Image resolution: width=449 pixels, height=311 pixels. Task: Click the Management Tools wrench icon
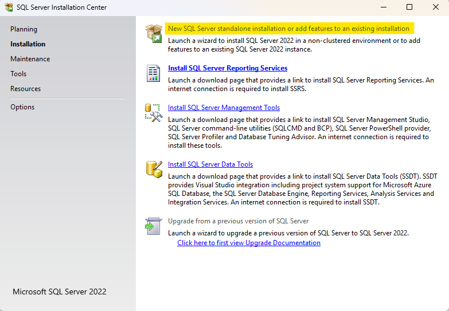(x=154, y=112)
